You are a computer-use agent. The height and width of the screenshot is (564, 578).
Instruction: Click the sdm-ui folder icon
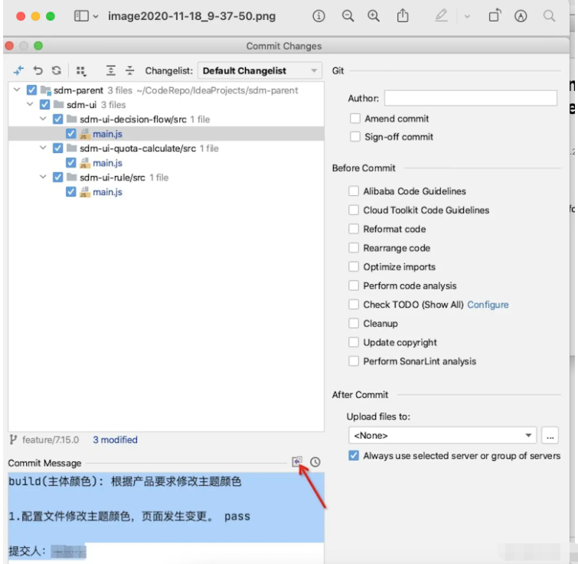coord(59,105)
